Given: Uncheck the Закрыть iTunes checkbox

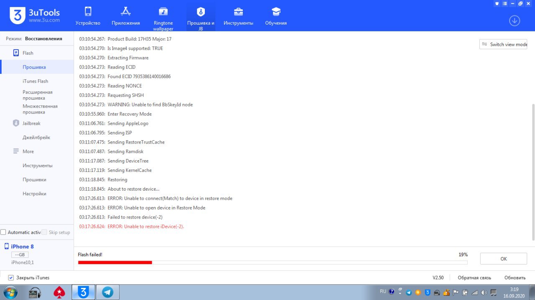Looking at the screenshot, I should pos(11,277).
